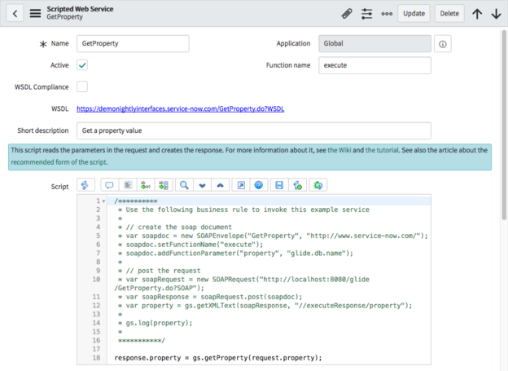
Task: Toggle comment on script editor toolbar
Action: point(110,185)
